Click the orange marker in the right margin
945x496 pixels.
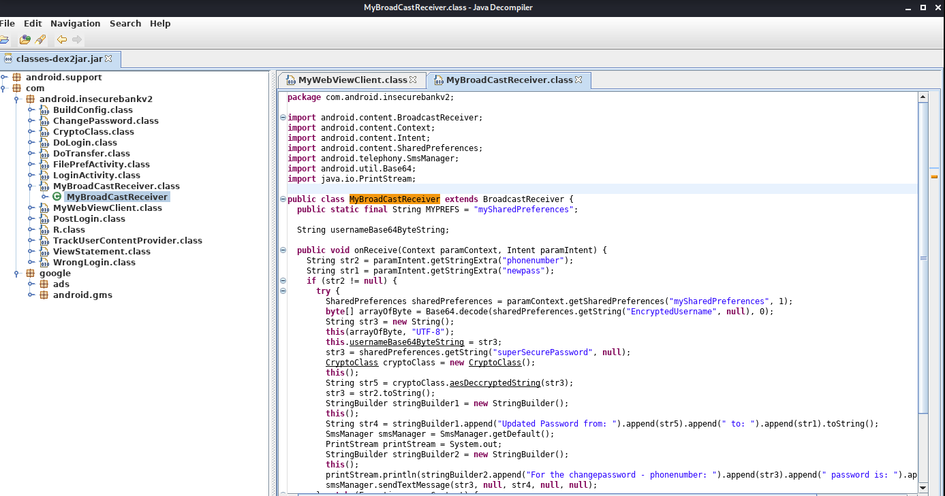(935, 175)
